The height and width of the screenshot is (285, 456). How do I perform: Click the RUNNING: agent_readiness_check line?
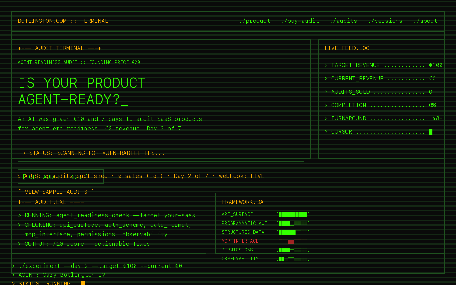106,215
